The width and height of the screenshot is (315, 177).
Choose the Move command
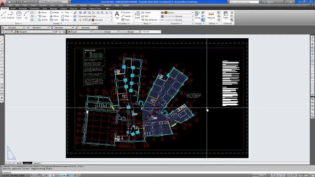42,12
